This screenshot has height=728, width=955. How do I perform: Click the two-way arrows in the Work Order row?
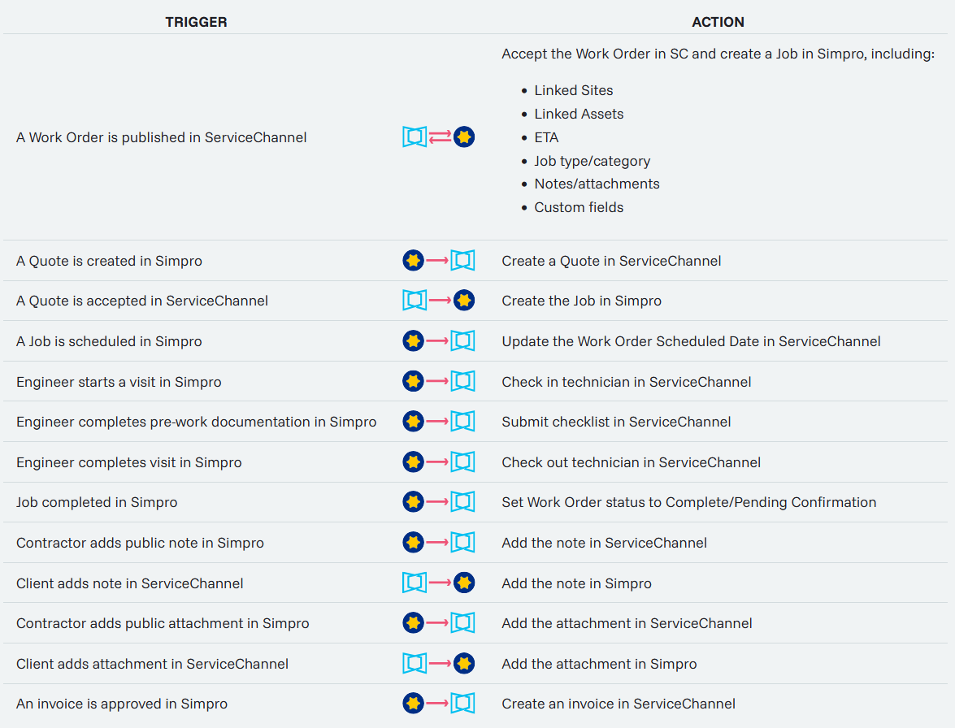point(440,137)
